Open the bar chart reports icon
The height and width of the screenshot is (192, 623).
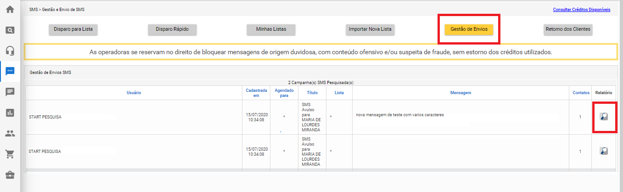(x=10, y=113)
